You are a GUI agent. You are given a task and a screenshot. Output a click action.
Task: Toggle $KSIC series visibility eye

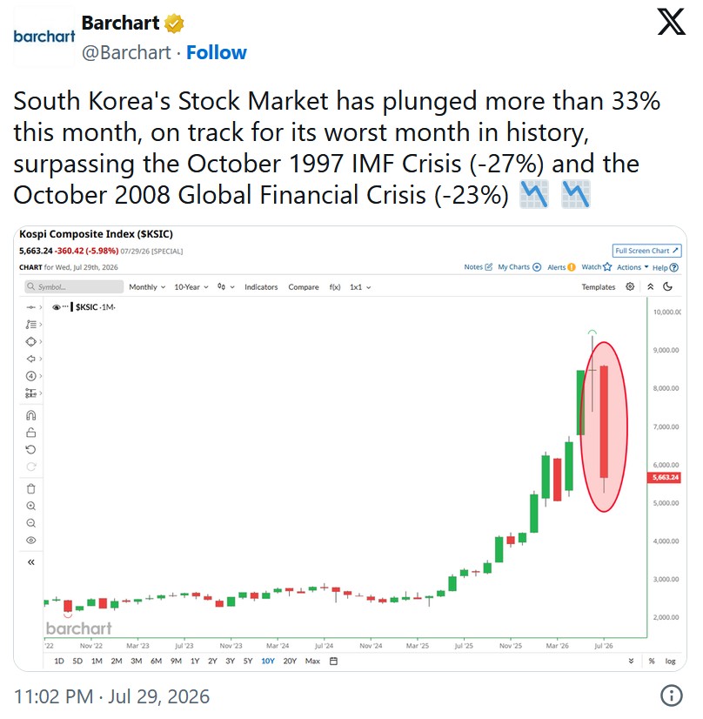[57, 307]
